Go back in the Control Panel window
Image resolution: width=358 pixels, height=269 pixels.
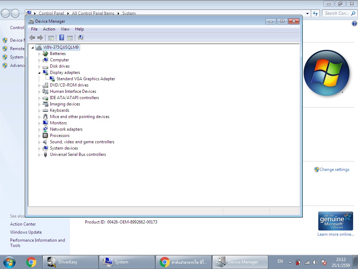6,14
